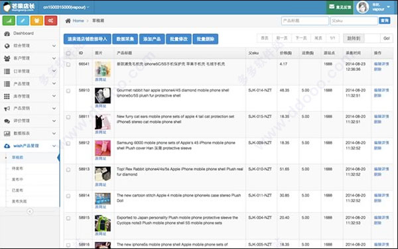The width and height of the screenshot is (398, 249).
Task: Click the cloud icon for wish产品管理
Action: [7, 146]
